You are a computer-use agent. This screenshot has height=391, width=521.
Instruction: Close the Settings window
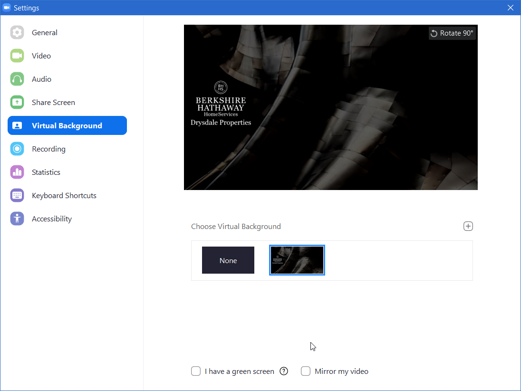tap(511, 8)
